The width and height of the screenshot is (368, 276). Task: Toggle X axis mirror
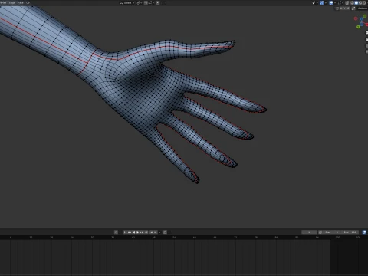click(341, 8)
